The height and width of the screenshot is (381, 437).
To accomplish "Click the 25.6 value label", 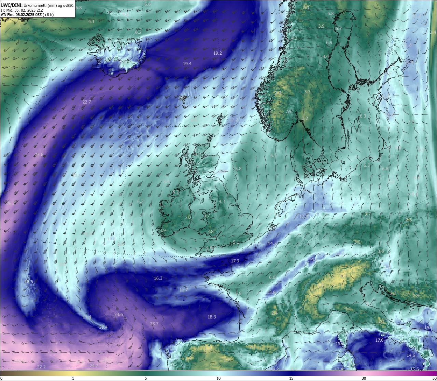I will click(x=39, y=154).
